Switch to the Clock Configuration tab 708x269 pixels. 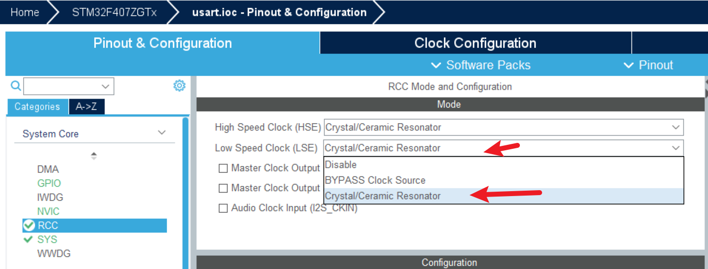click(475, 43)
